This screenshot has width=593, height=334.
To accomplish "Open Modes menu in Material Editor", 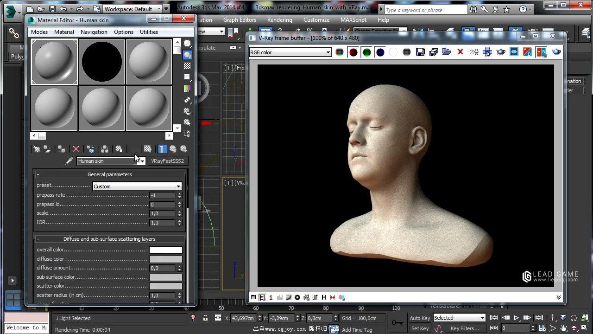I will [x=39, y=32].
